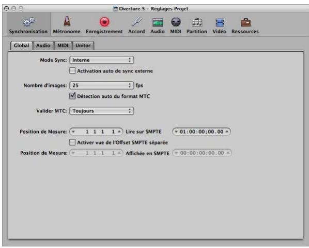The width and height of the screenshot is (309, 248).
Task: Open the Accord tuning settings
Action: (x=136, y=25)
